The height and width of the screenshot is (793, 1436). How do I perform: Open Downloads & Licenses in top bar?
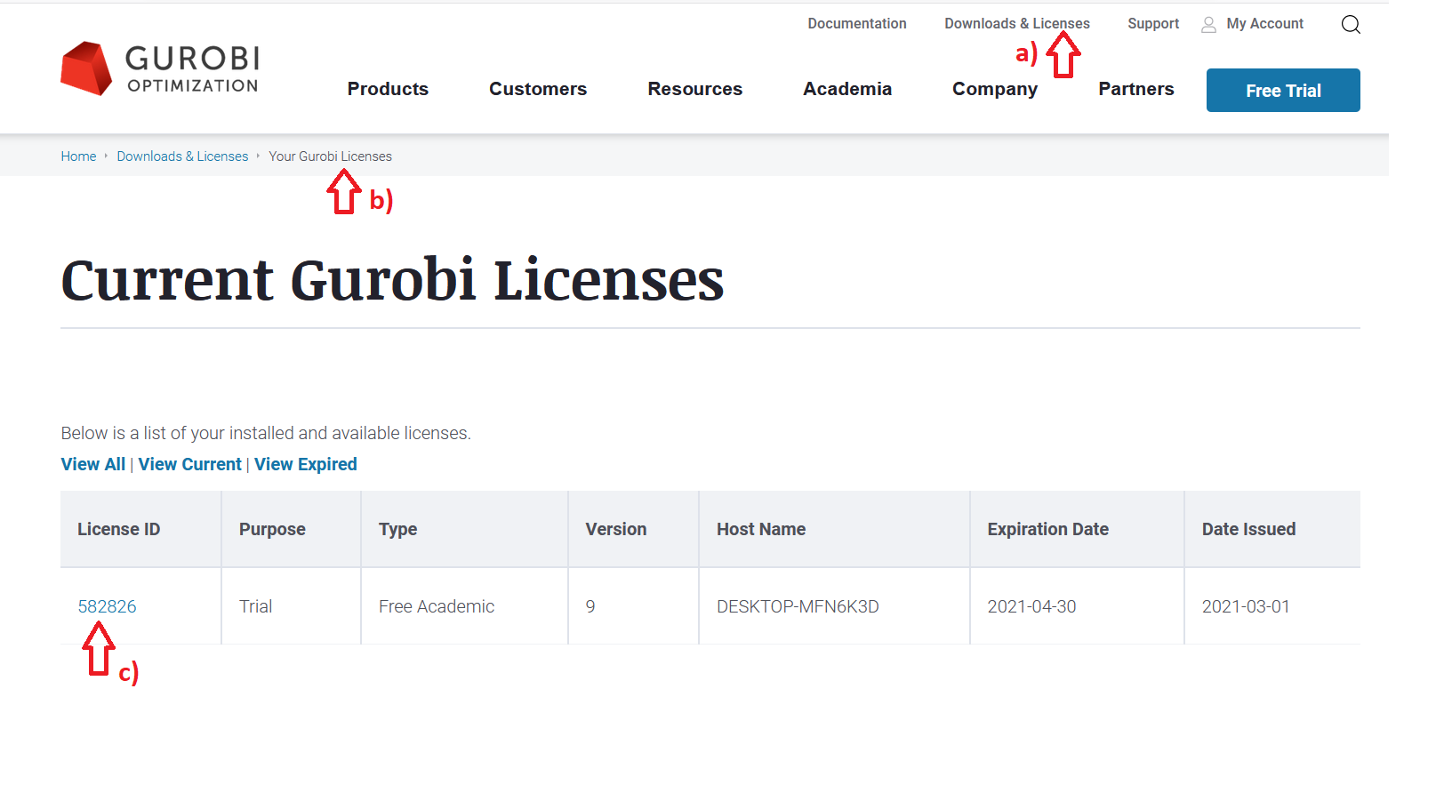[1017, 24]
